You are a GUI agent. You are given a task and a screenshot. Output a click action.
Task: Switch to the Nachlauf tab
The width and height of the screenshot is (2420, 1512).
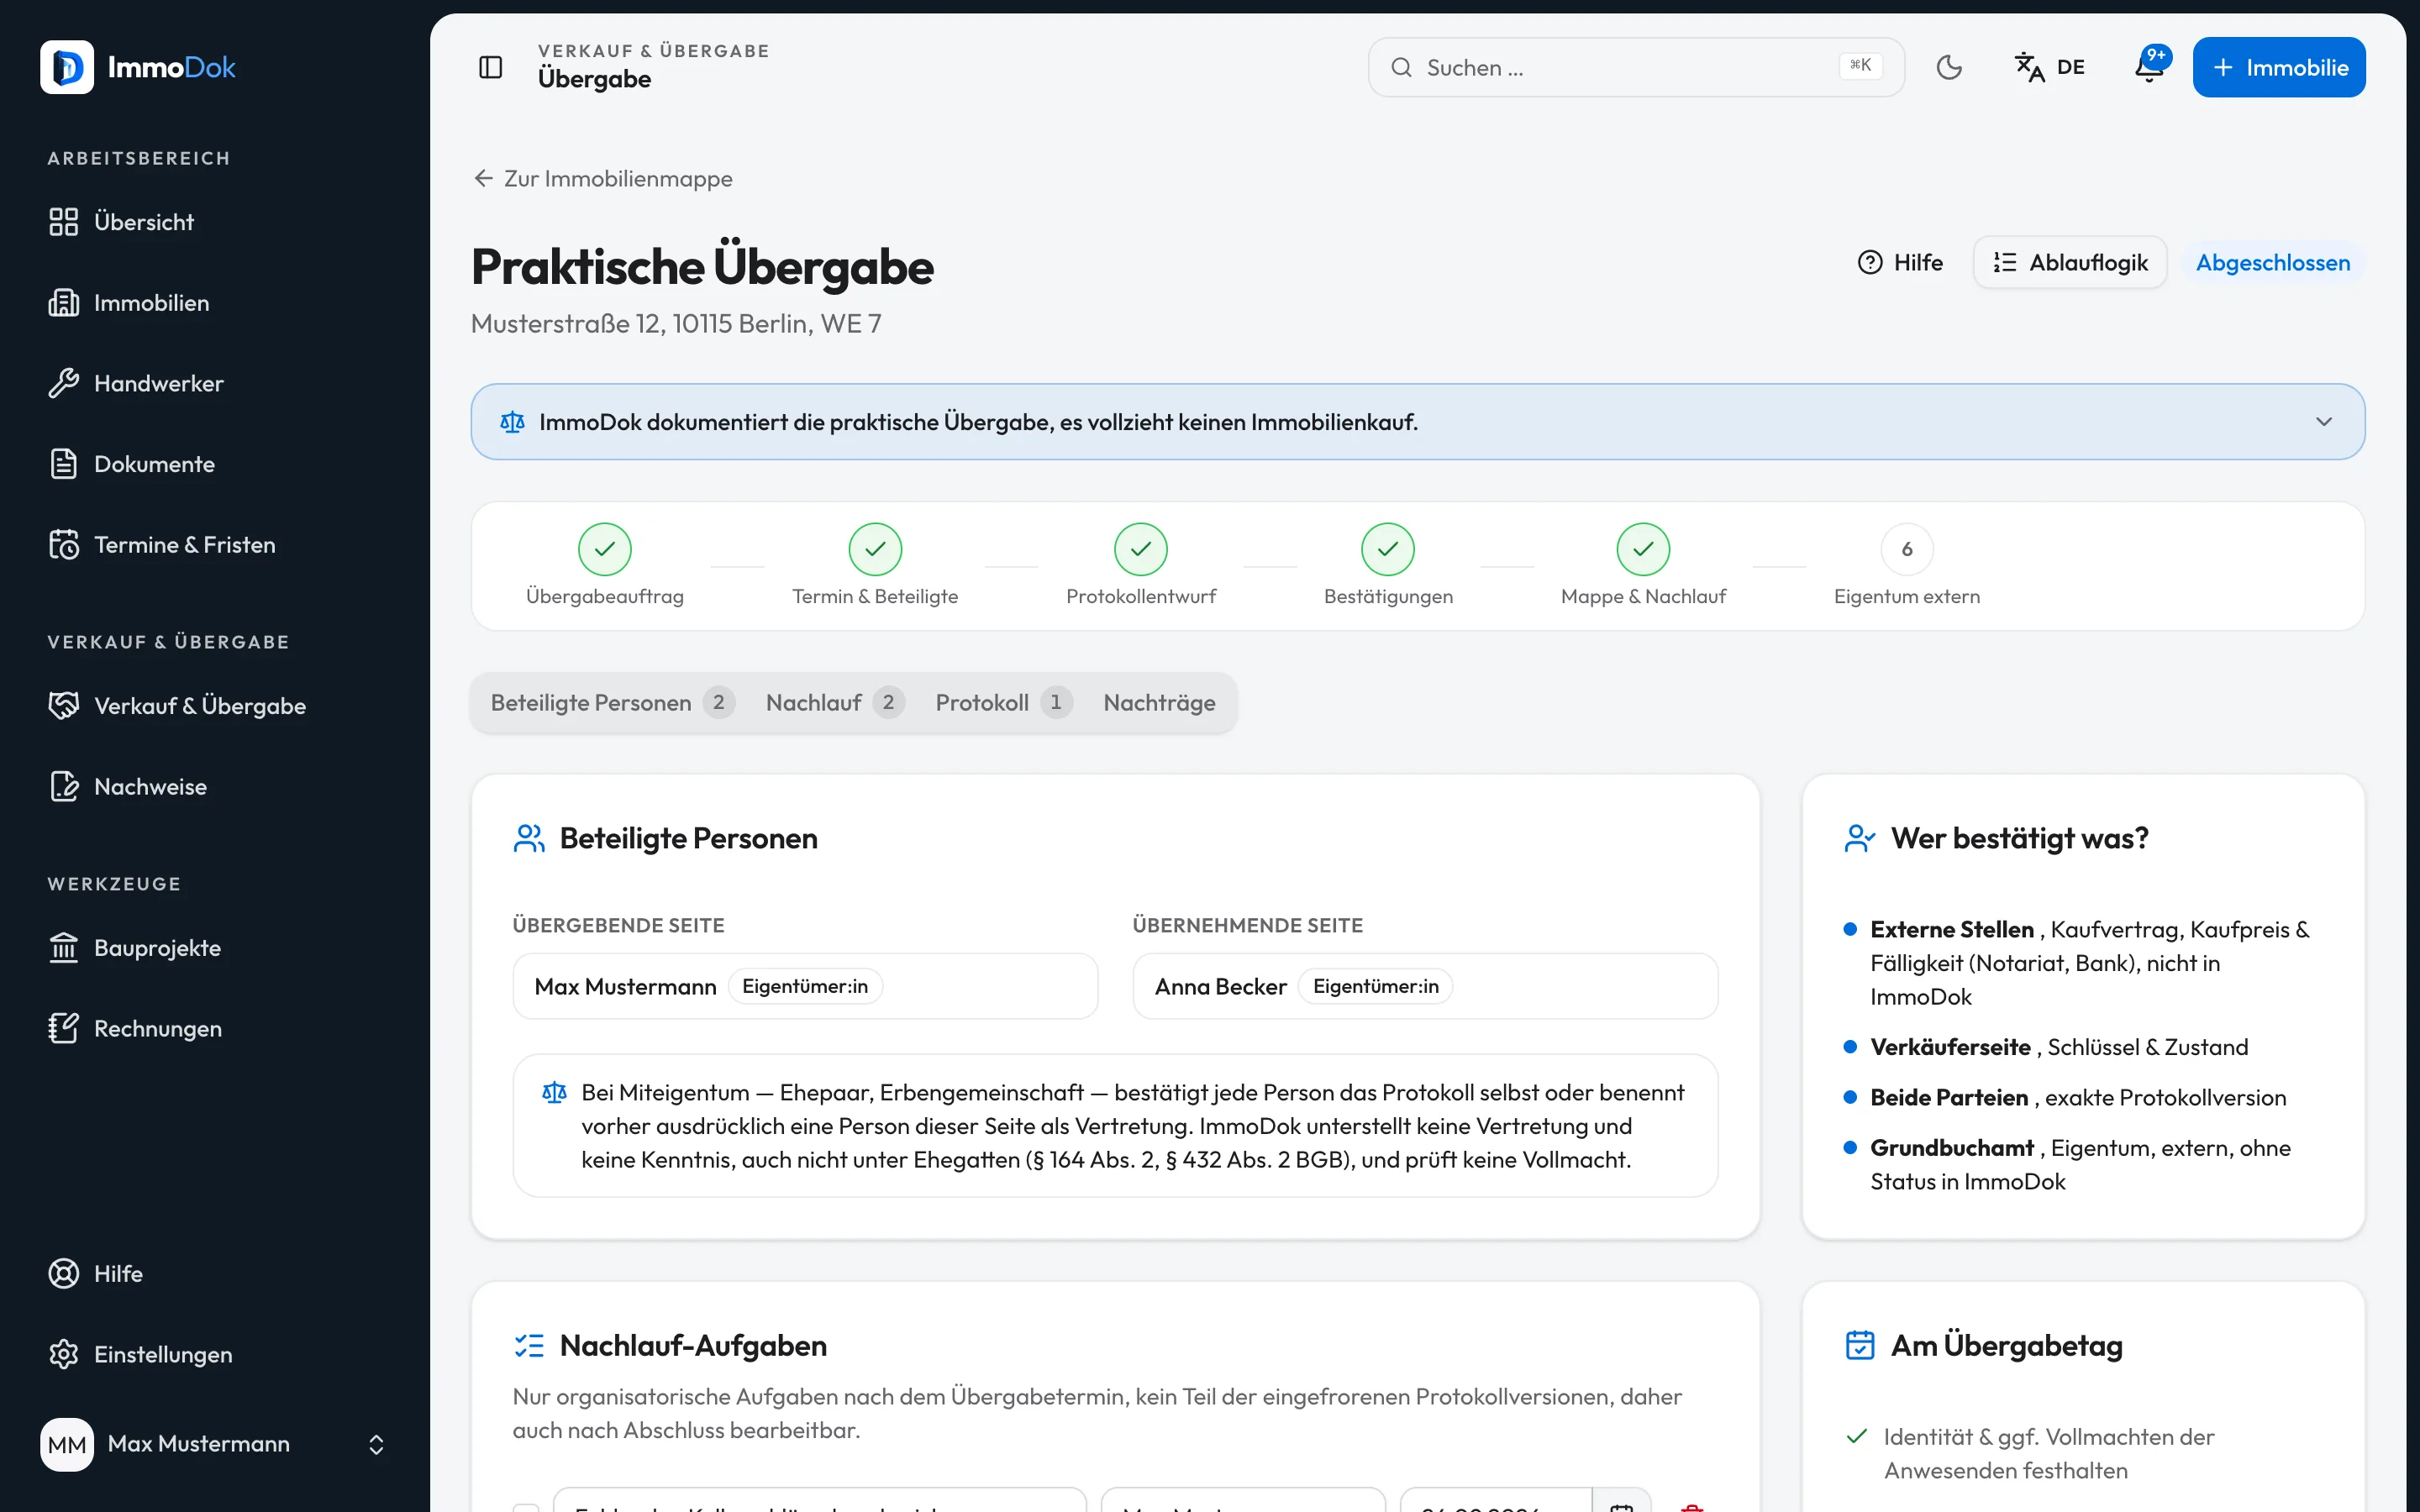click(x=834, y=702)
